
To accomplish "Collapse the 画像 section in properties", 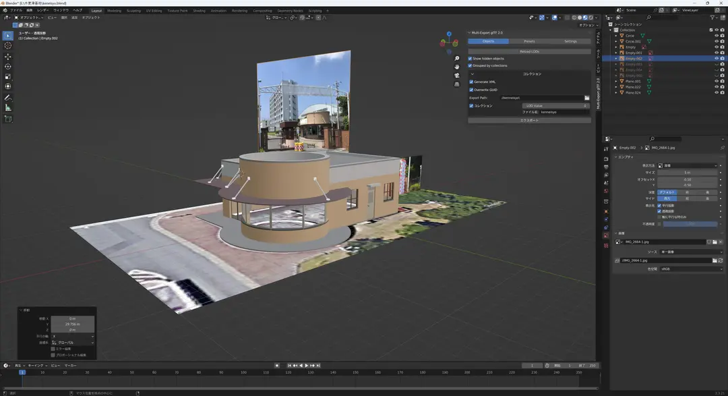I will point(616,233).
